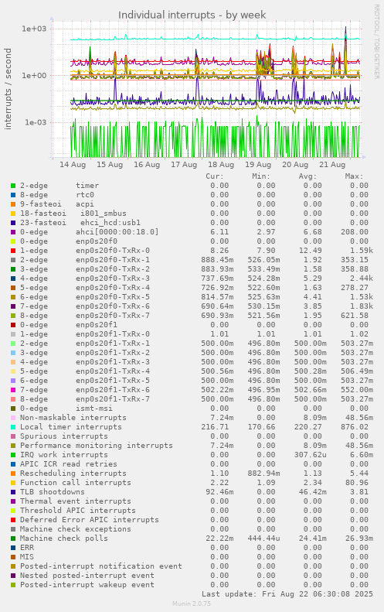Click the 18 Aug date marker
This screenshot has width=384, height=612.
pos(221,165)
